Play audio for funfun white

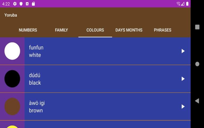point(183,51)
